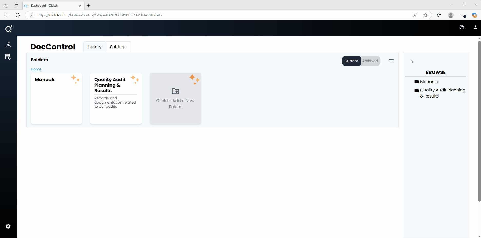Open the Settings tab

pyautogui.click(x=118, y=47)
